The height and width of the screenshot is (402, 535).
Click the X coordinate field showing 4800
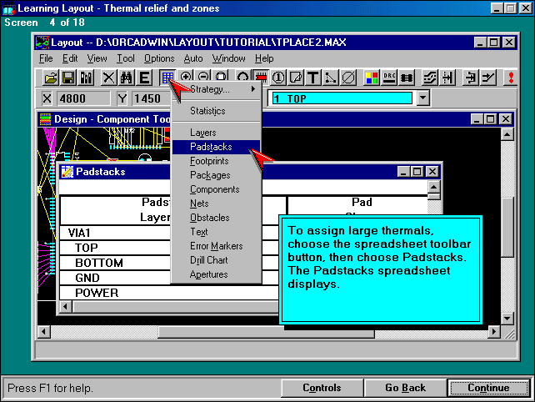click(85, 98)
